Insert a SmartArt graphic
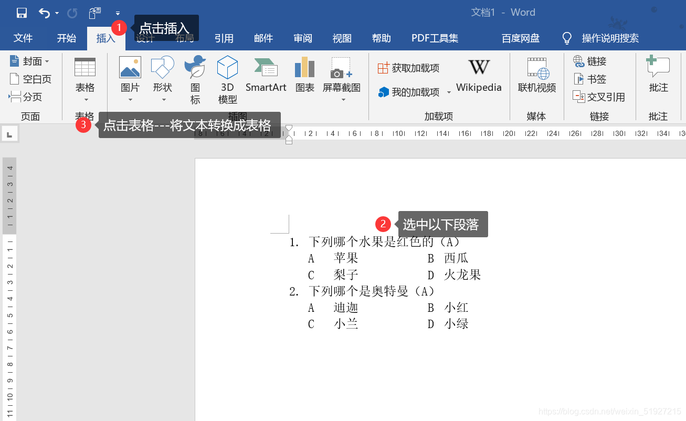This screenshot has width=686, height=421. tap(266, 75)
